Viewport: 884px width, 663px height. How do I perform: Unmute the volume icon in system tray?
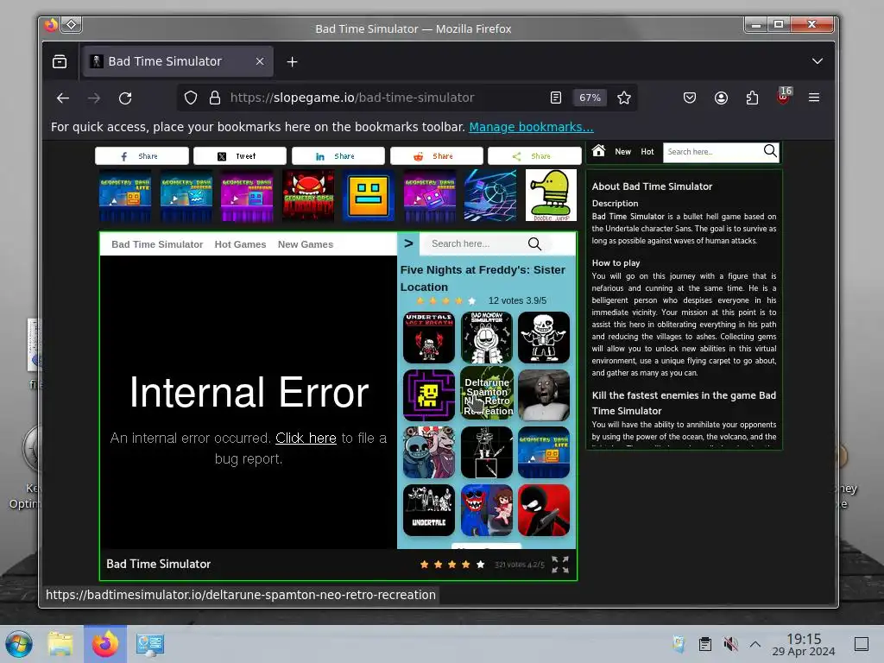[730, 644]
